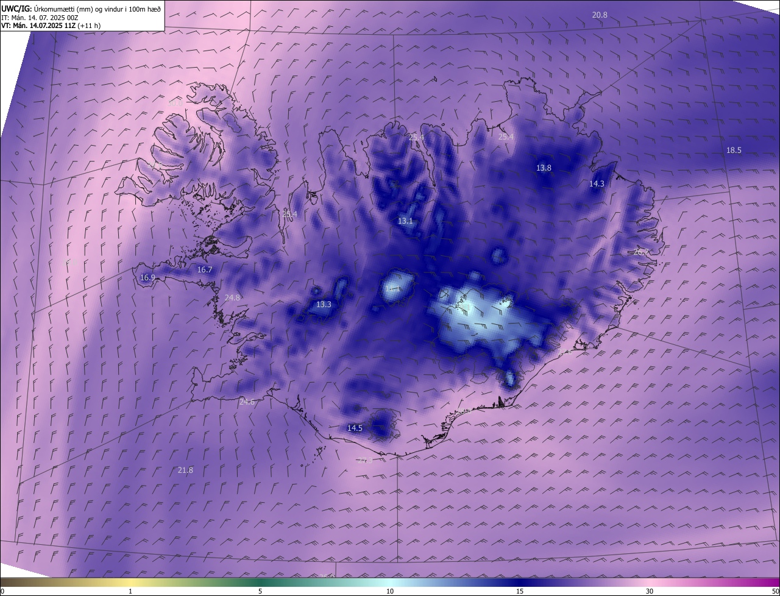Click the 16.7 value label
780x596 pixels.
[x=205, y=269]
